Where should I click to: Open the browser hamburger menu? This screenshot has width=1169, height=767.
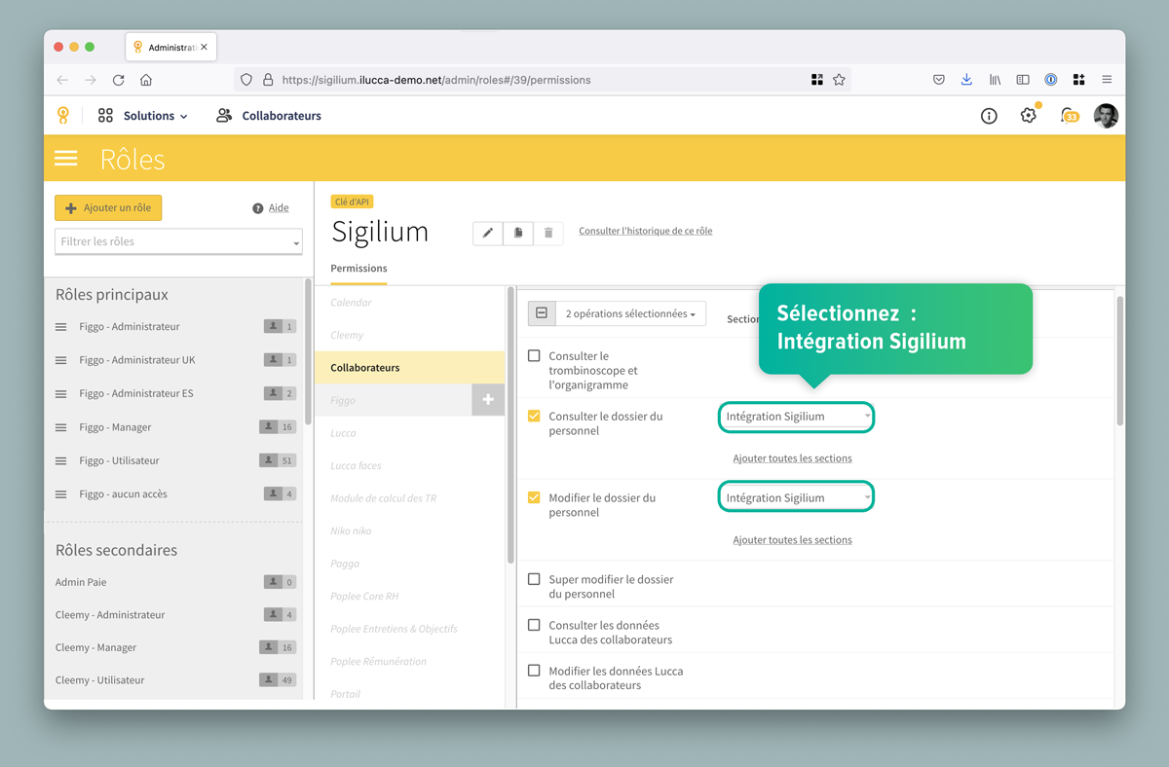(1108, 80)
